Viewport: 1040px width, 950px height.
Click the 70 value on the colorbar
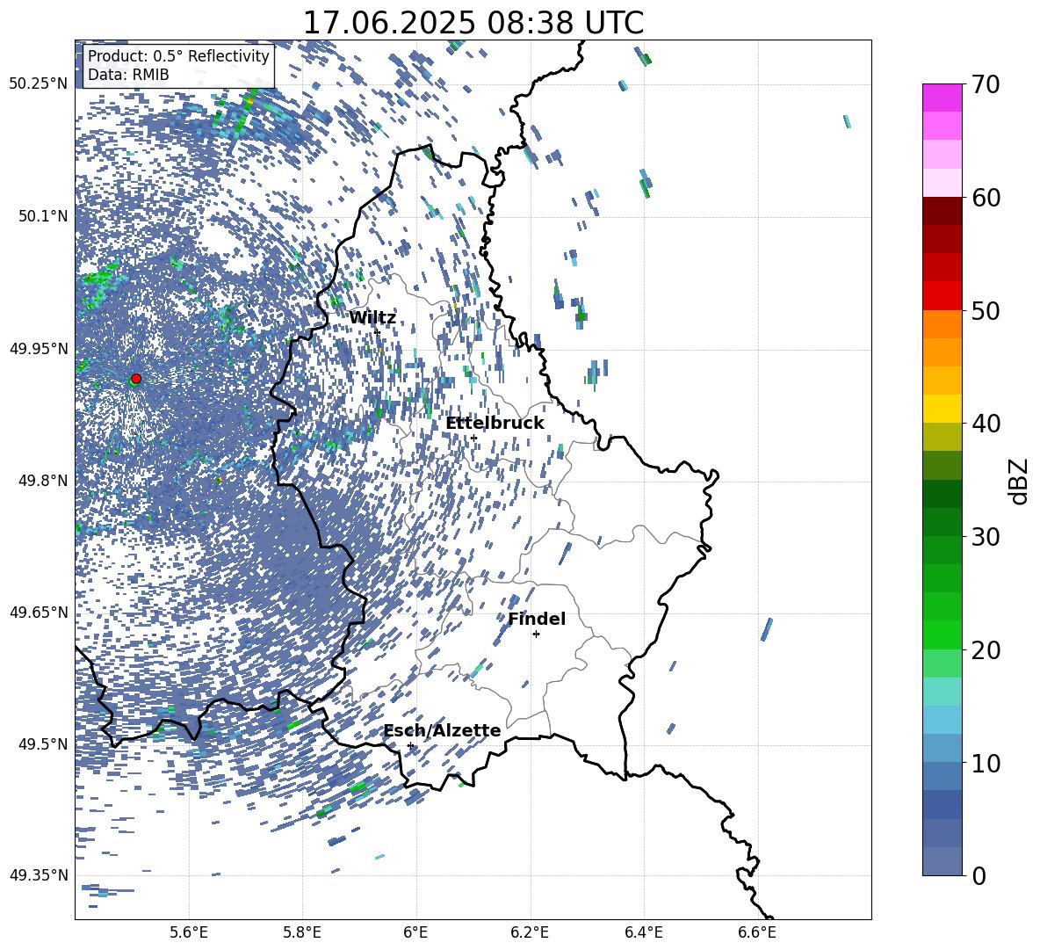tap(986, 84)
